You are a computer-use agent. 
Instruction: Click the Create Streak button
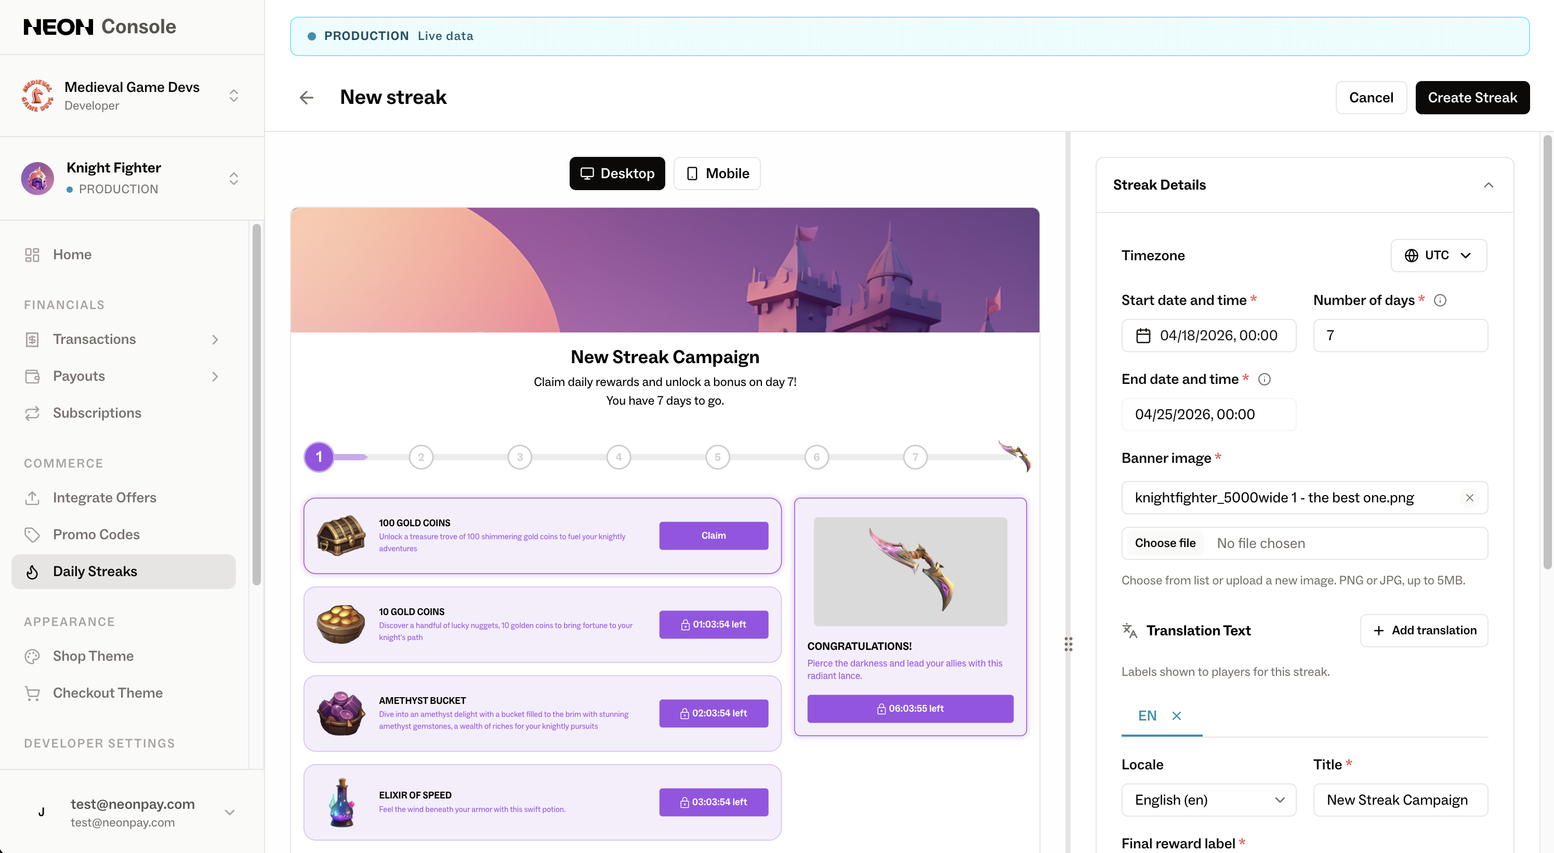(1472, 98)
